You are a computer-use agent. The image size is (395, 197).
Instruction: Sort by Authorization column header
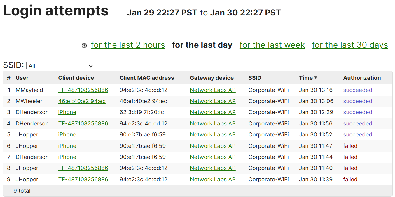coord(362,78)
